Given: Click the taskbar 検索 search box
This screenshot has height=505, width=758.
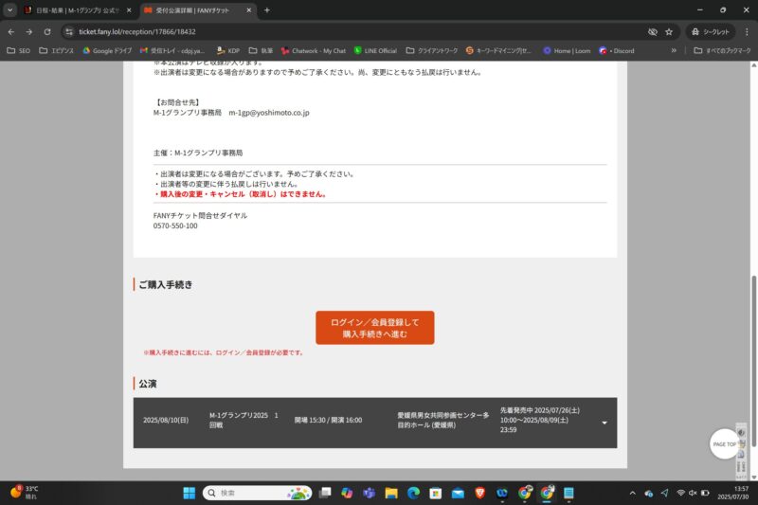Looking at the screenshot, I should coord(257,493).
